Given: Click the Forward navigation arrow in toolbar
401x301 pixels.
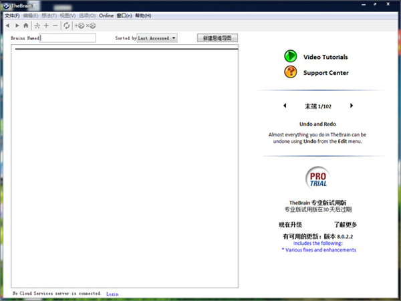Looking at the screenshot, I should pyautogui.click(x=16, y=25).
